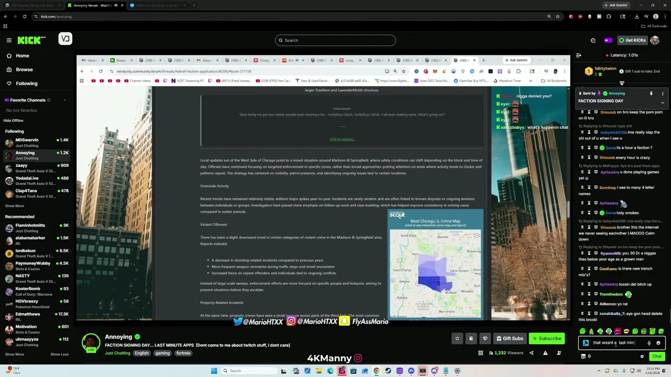Click the English language tag
Screen dimensions: 671x377
click(x=142, y=353)
